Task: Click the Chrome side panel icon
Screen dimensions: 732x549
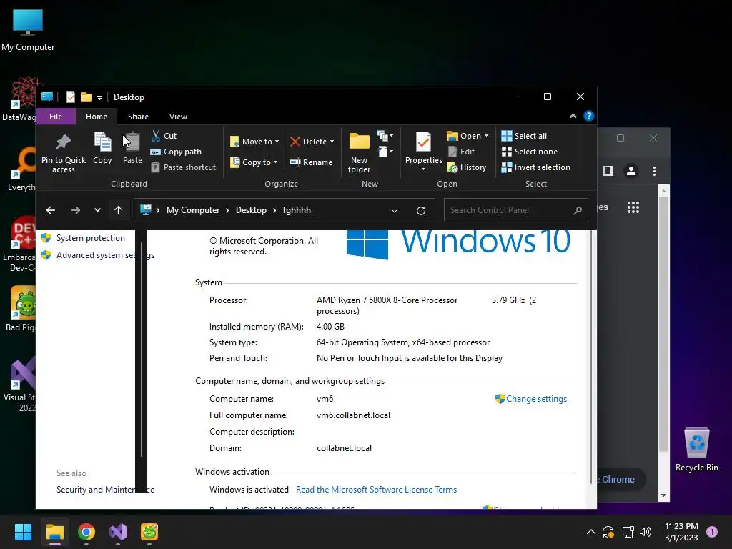Action: [608, 171]
